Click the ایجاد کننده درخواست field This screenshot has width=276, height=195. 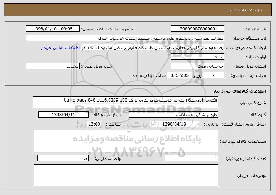coord(153,48)
